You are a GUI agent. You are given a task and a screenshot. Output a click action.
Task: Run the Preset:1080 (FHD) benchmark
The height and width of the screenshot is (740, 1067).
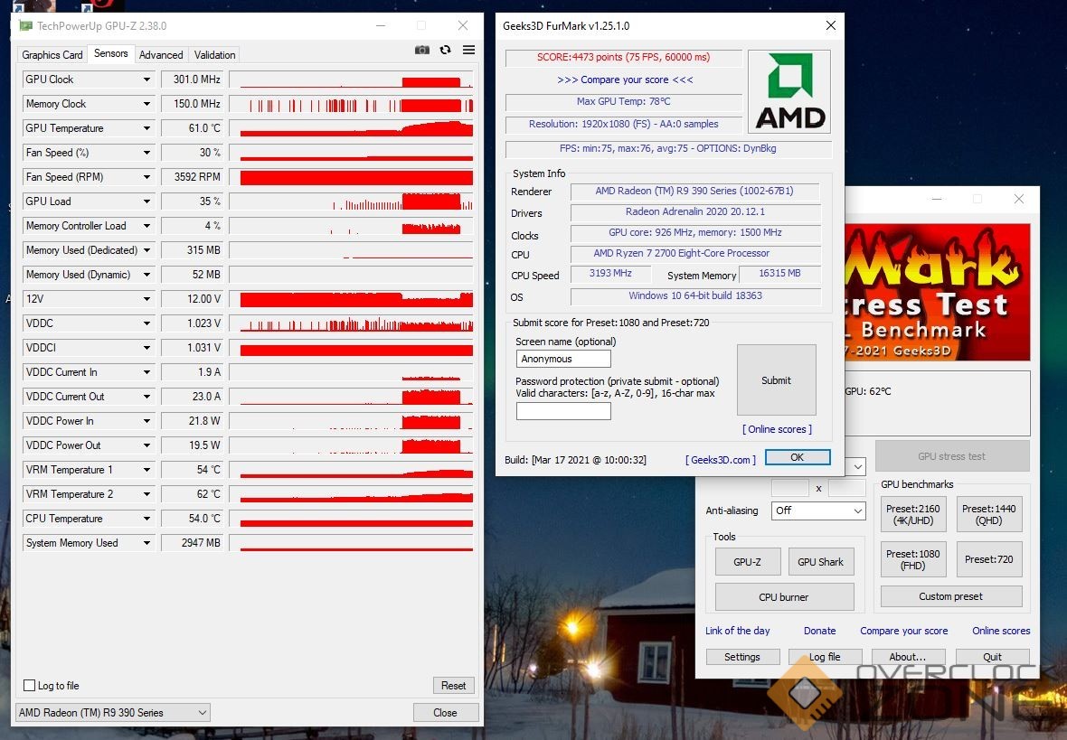(913, 559)
